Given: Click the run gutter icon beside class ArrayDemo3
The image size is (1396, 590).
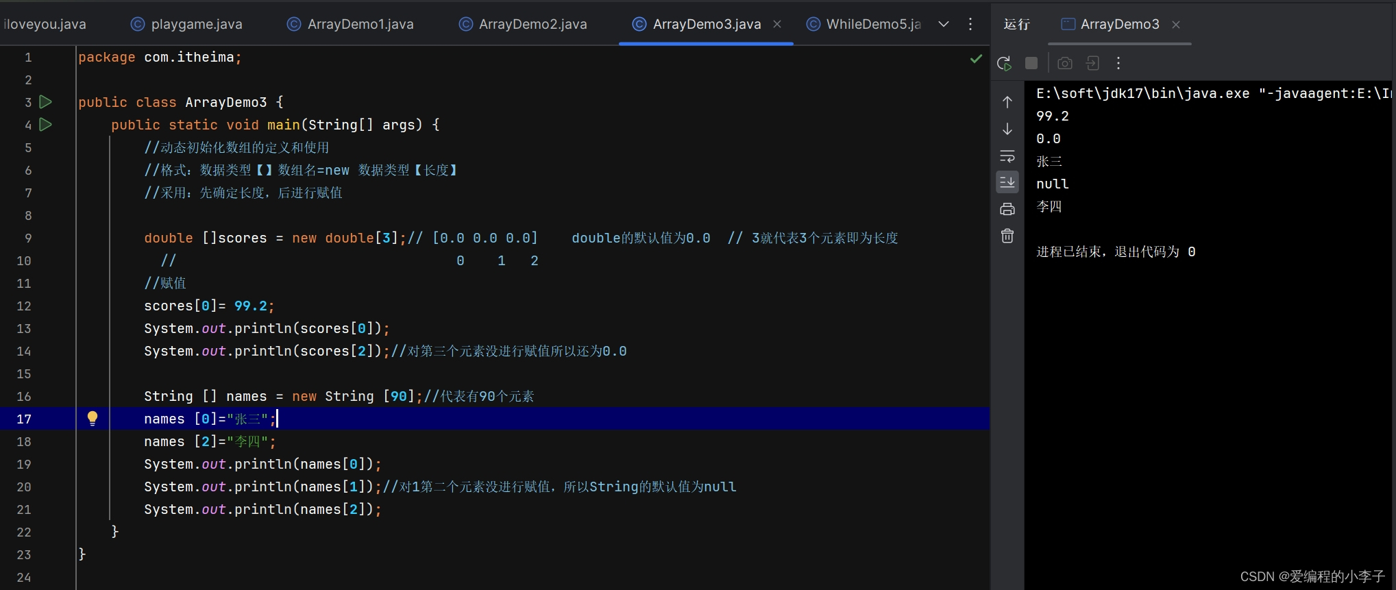Looking at the screenshot, I should pyautogui.click(x=46, y=102).
